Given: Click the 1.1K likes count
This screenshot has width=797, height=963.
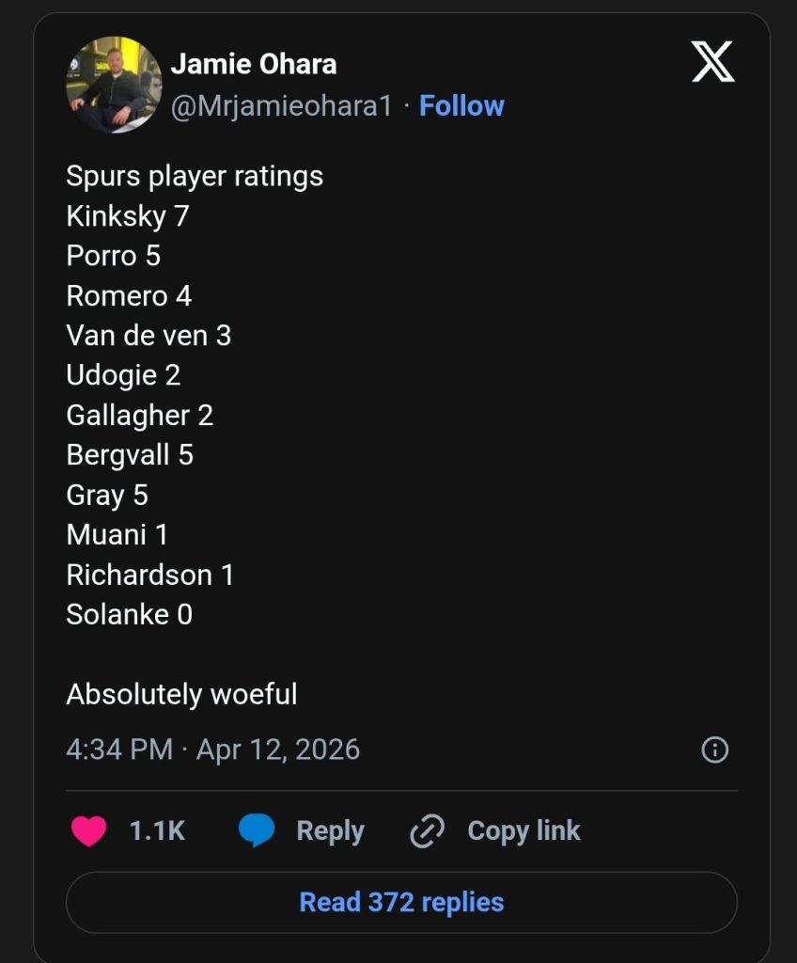Looking at the screenshot, I should pos(157,831).
